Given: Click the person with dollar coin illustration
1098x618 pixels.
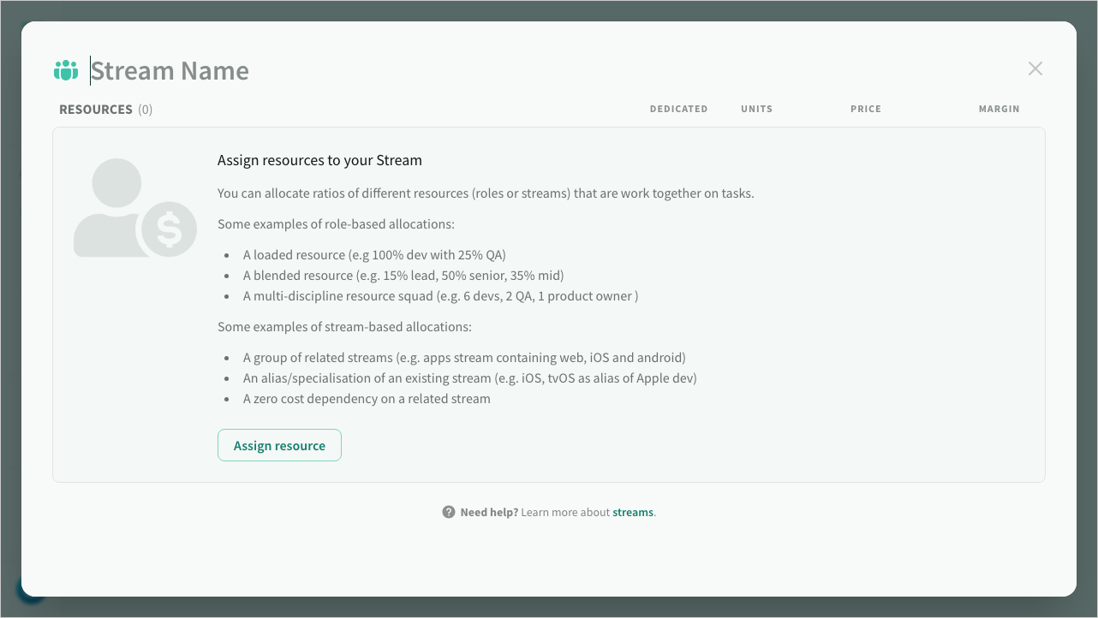Looking at the screenshot, I should point(134,210).
